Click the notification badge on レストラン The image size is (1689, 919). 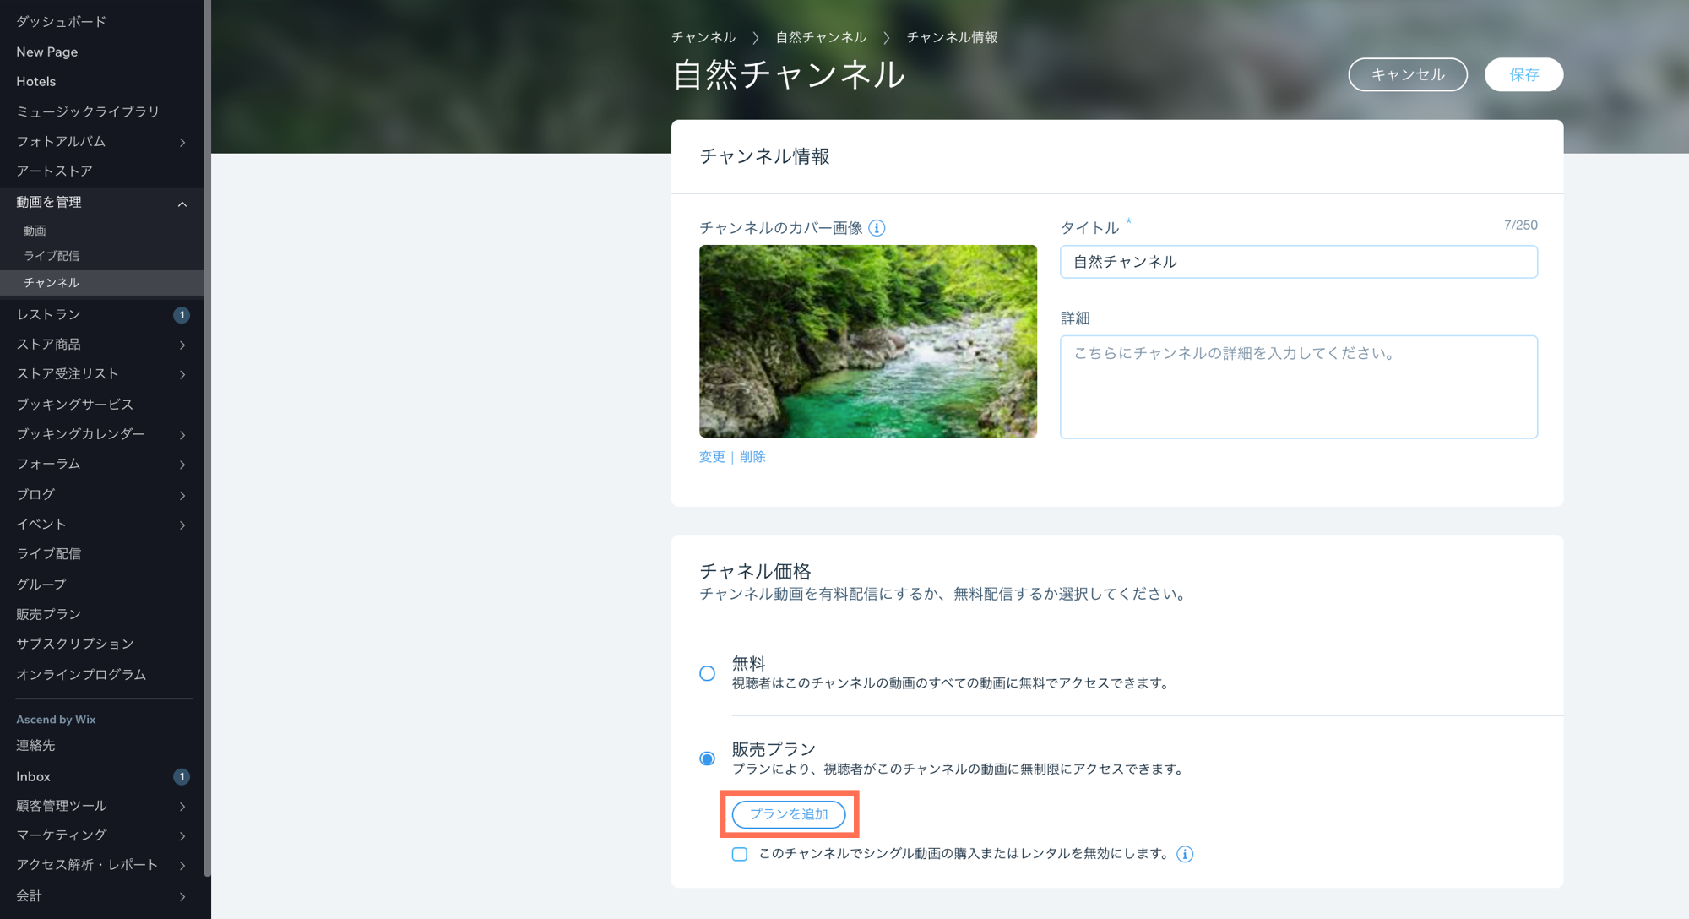pos(182,315)
